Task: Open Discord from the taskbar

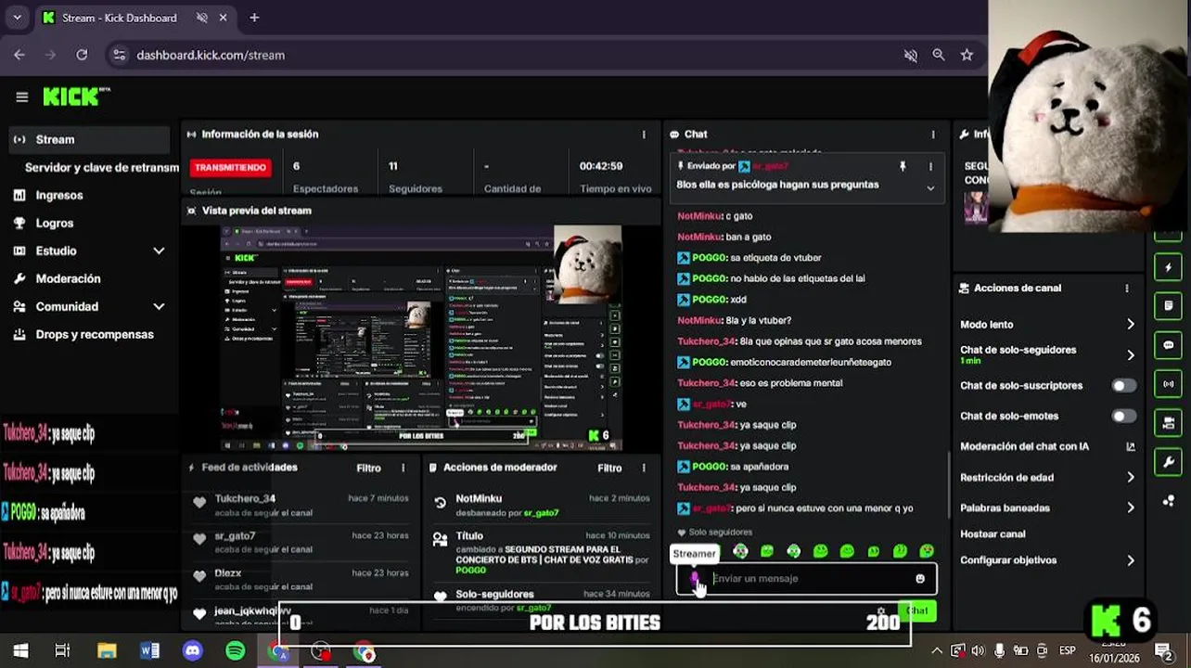Action: coord(192,651)
